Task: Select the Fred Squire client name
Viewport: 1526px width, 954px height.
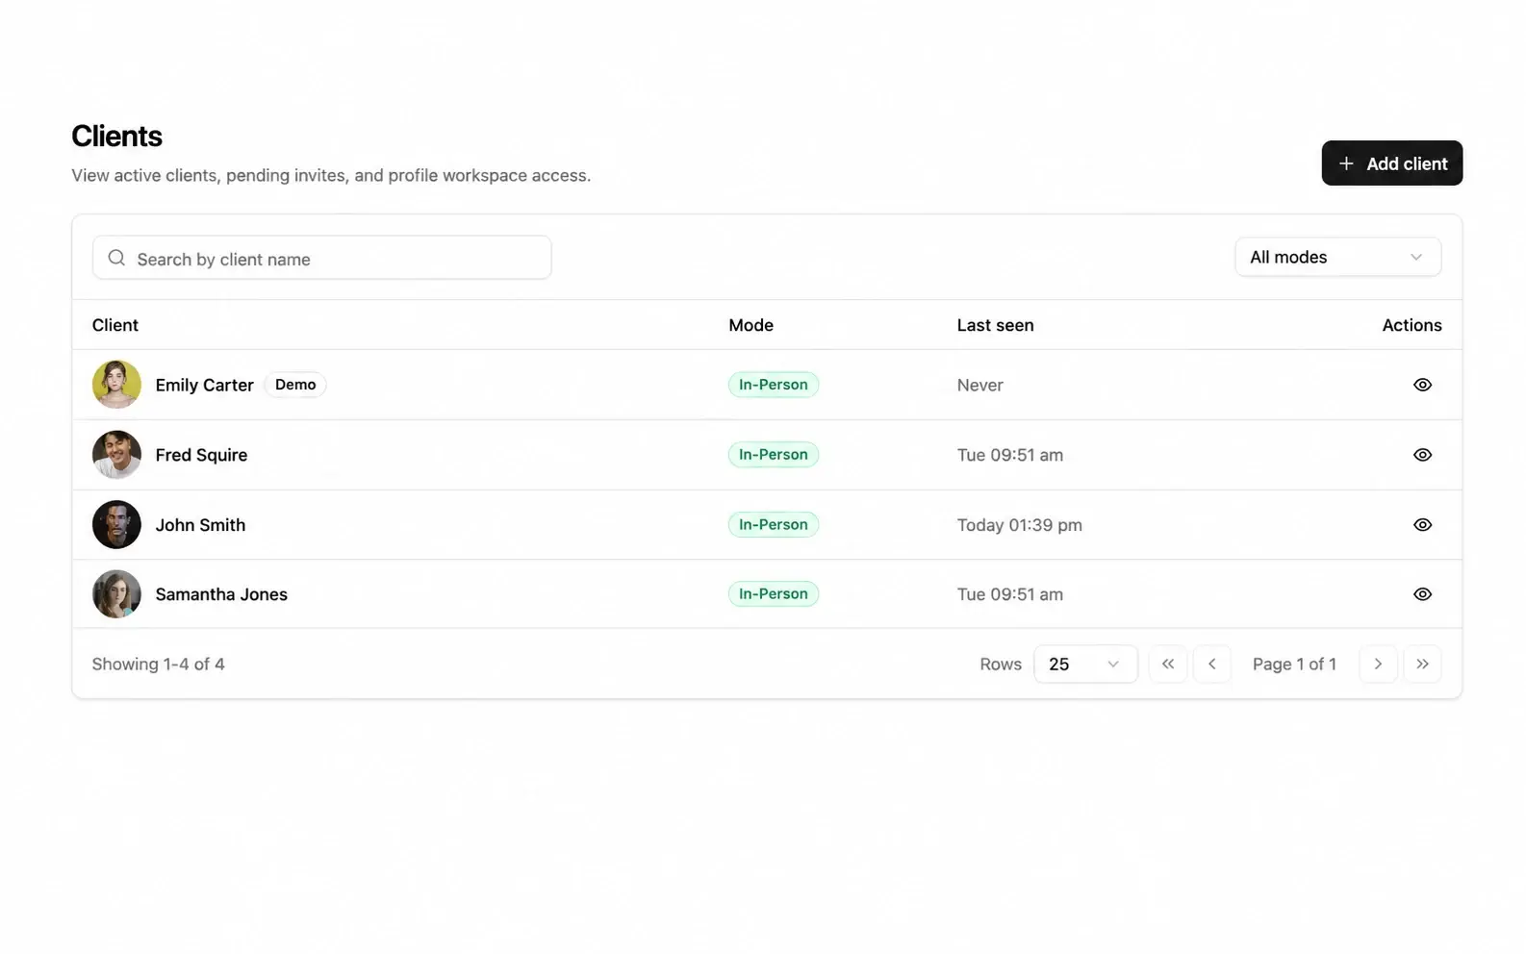Action: [x=201, y=455]
